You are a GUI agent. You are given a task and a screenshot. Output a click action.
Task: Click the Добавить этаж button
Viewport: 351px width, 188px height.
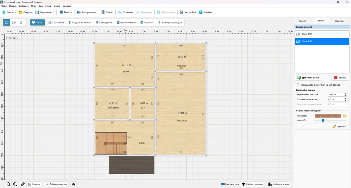point(308,78)
